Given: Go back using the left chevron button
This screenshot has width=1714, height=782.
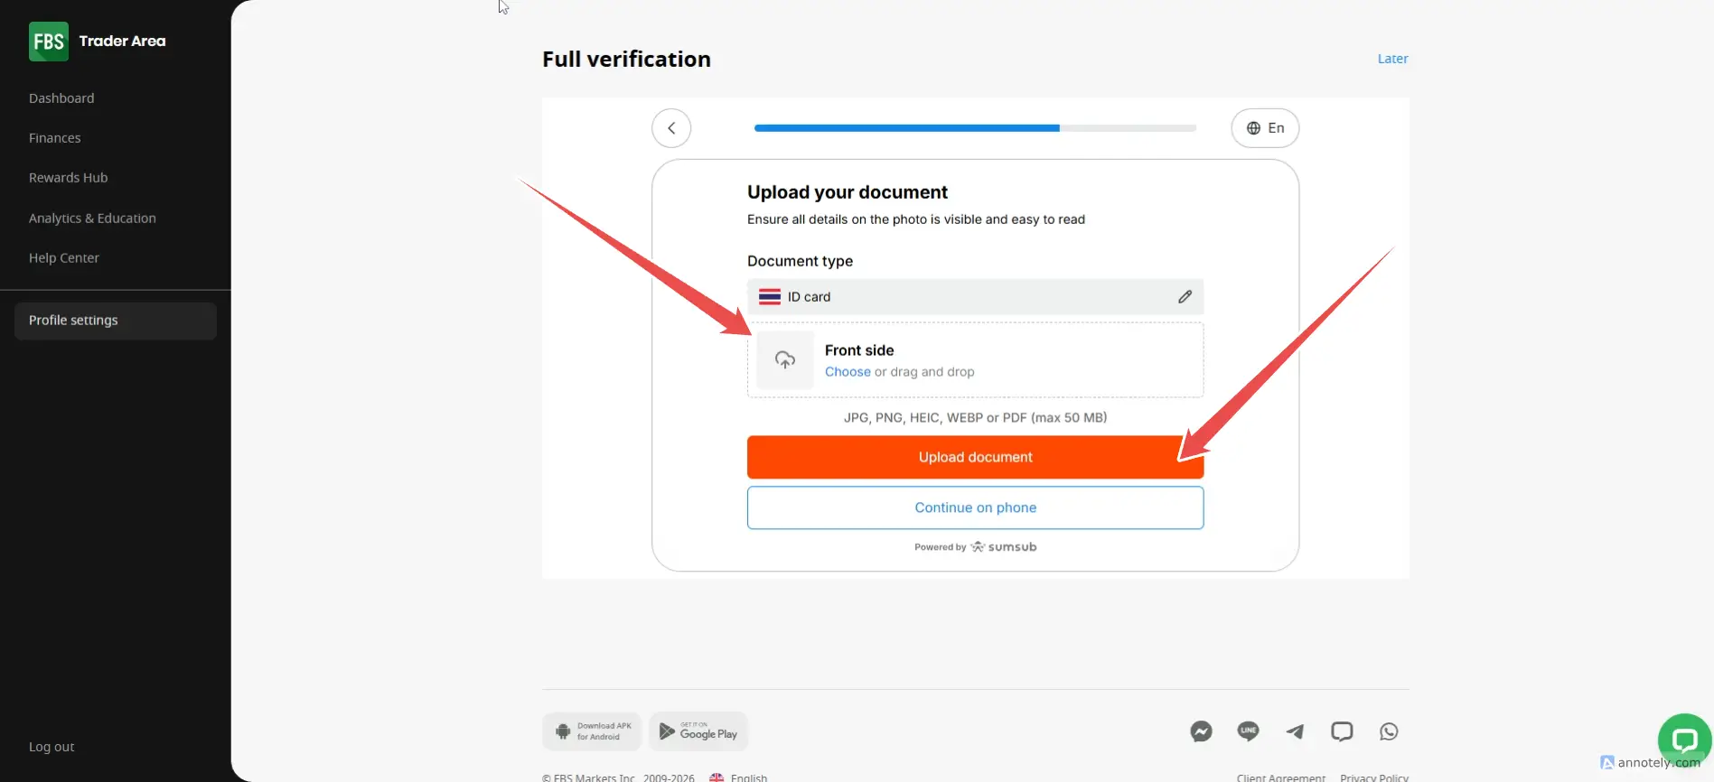Looking at the screenshot, I should [x=671, y=128].
